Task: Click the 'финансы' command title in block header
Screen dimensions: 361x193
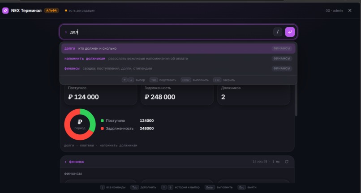Action: pos(77,162)
